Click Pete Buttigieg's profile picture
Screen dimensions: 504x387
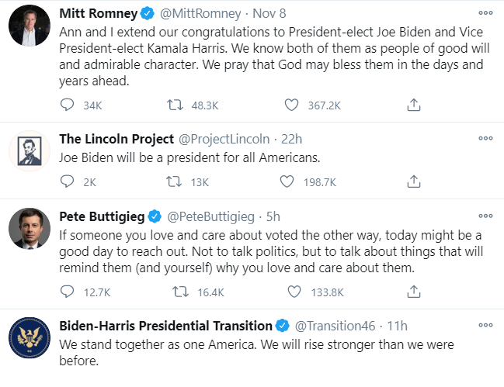click(x=30, y=227)
